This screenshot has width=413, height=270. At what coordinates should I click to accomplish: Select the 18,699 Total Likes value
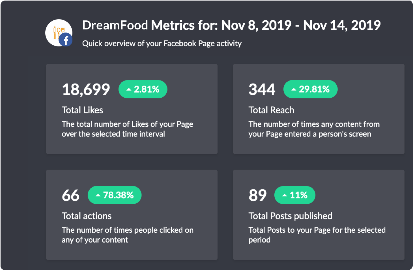(86, 89)
